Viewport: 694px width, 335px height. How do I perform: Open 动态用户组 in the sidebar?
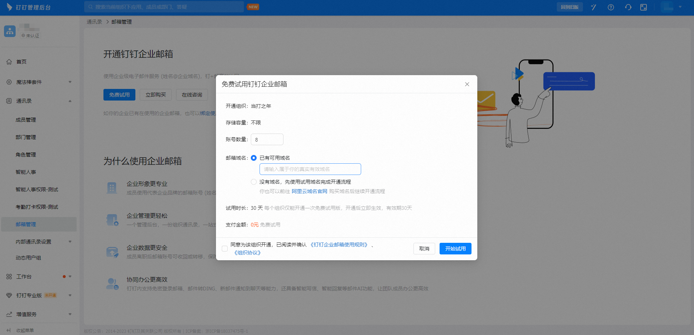click(28, 258)
